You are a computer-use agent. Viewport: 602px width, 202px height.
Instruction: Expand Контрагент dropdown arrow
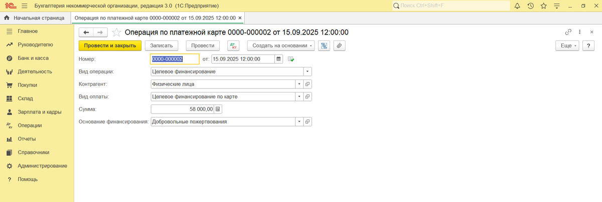[x=299, y=84]
